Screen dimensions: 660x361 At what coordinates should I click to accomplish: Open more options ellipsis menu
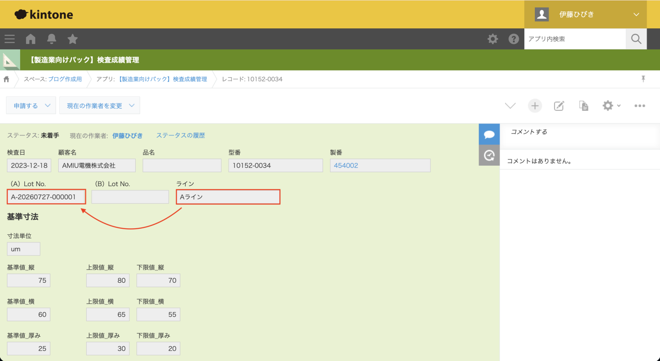click(x=640, y=106)
